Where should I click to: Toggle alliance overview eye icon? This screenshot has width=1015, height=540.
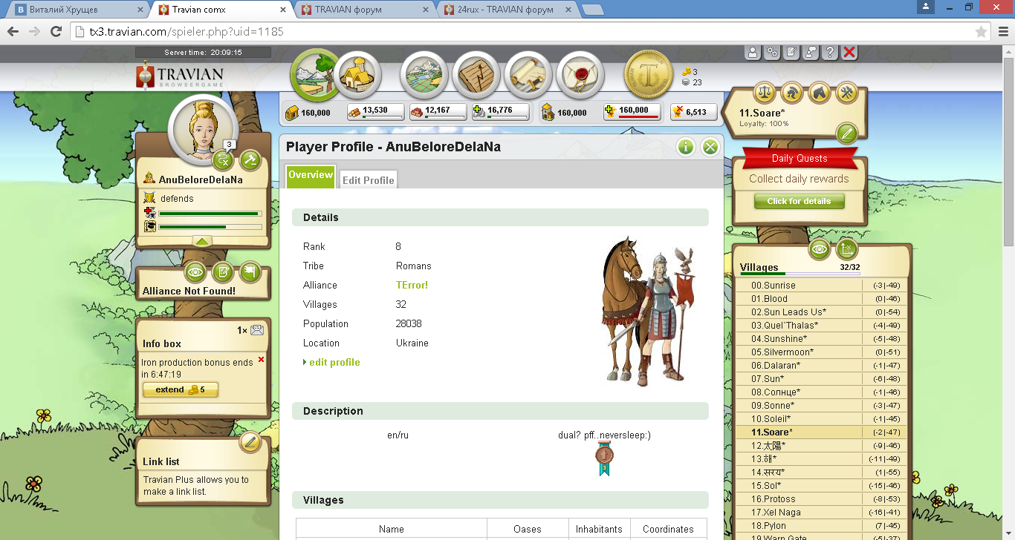[195, 272]
